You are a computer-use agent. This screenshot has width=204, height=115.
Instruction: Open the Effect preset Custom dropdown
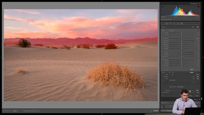point(172,31)
